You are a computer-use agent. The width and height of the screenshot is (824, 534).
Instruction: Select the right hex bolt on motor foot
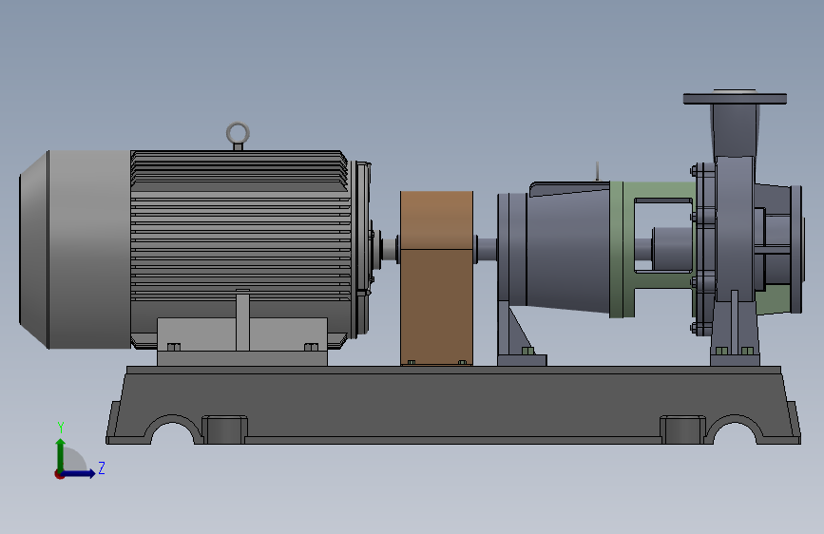[x=311, y=347]
